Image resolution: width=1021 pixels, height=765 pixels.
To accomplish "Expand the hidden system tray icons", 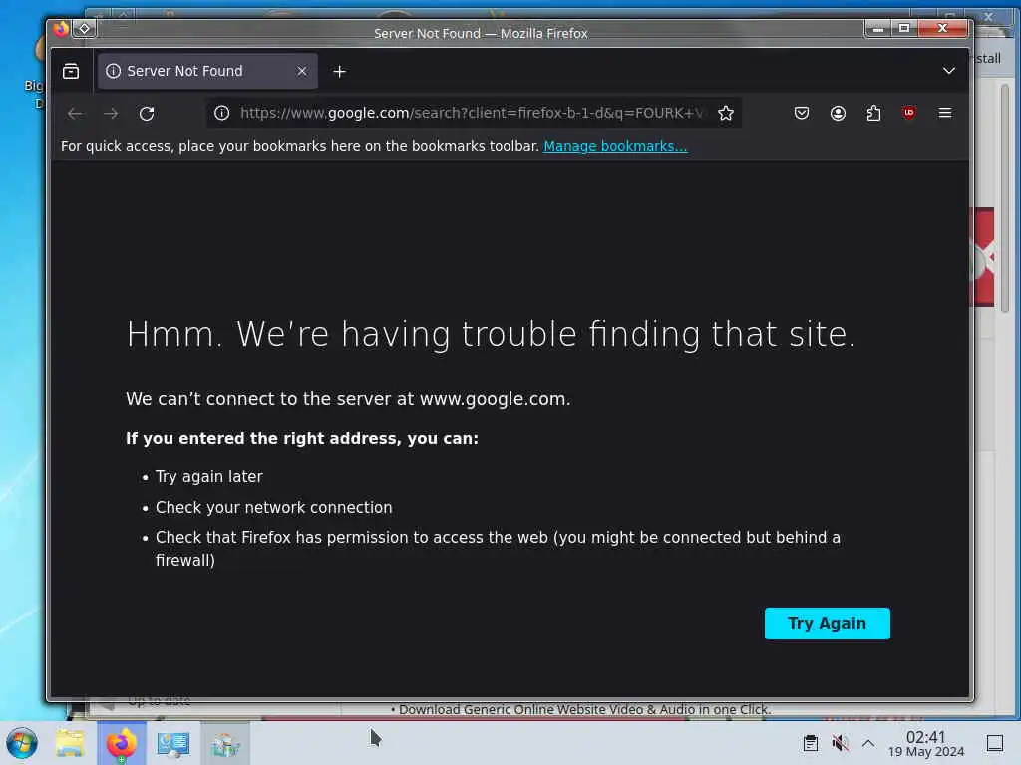I will [868, 743].
